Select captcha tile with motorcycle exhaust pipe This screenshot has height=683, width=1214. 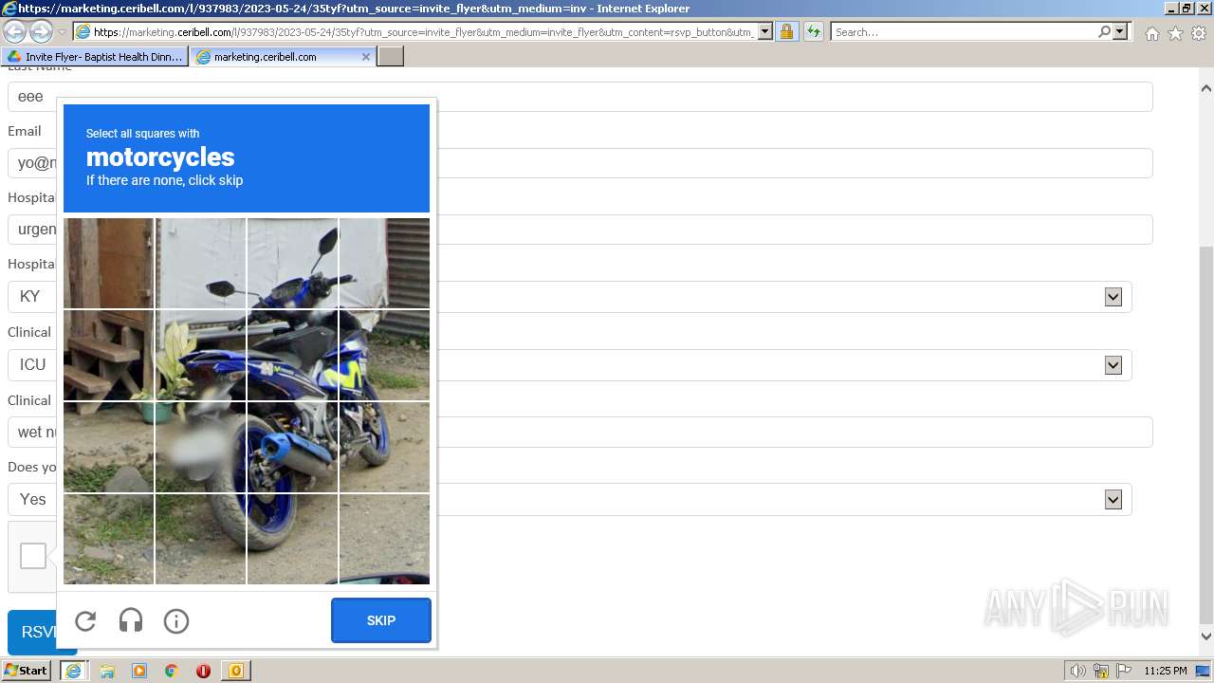(x=292, y=447)
